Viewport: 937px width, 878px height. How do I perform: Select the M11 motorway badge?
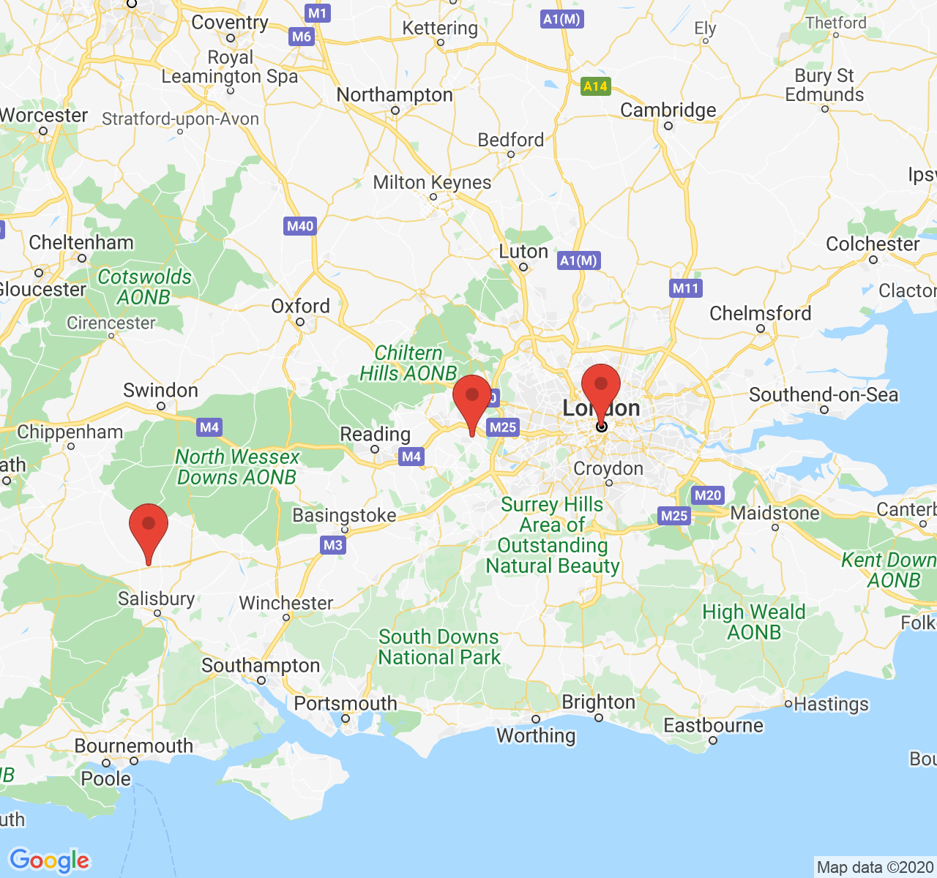tap(686, 288)
